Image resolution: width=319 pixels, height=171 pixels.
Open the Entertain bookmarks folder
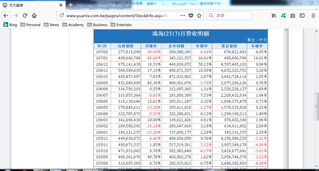point(121,25)
